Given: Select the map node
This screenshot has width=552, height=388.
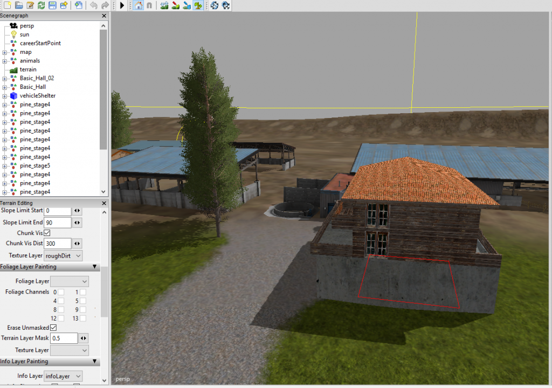Looking at the screenshot, I should point(26,52).
